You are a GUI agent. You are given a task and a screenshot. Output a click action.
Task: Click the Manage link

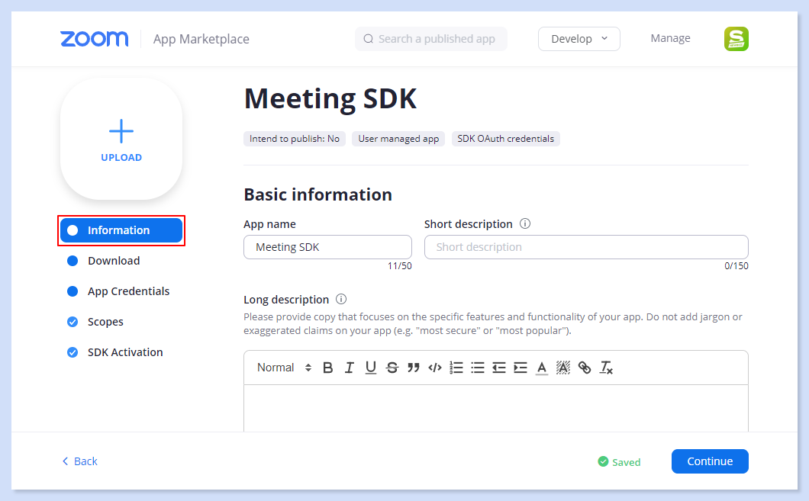[x=670, y=38]
